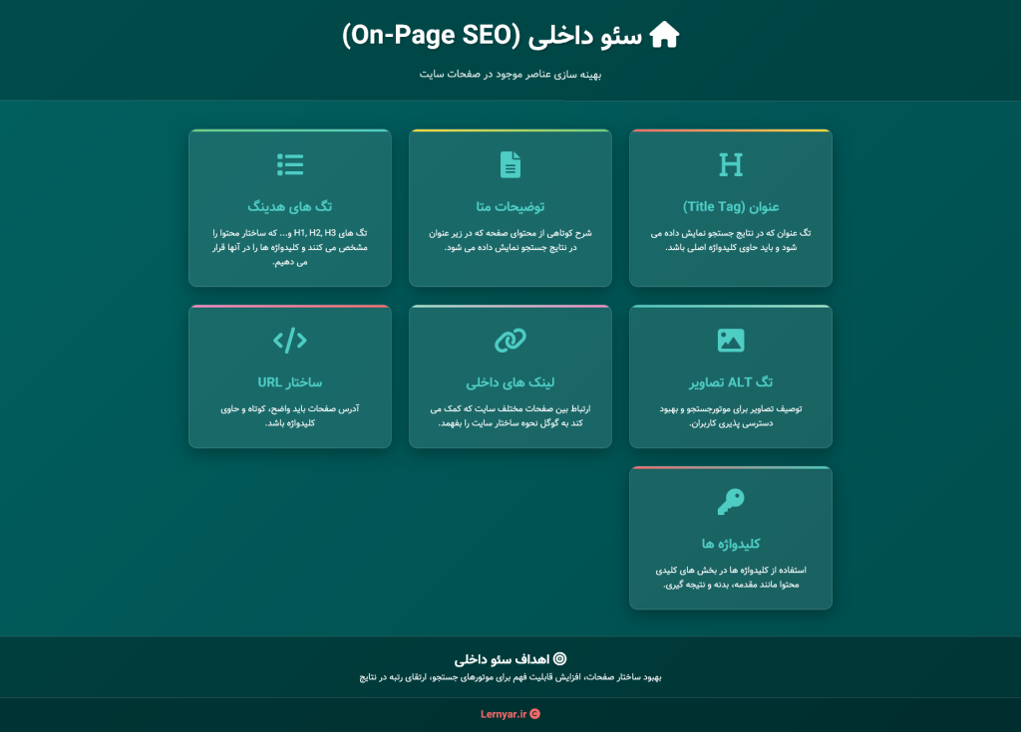The width and height of the screenshot is (1021, 732).
Task: Select the عنوان (Title Tag) card
Action: (730, 206)
